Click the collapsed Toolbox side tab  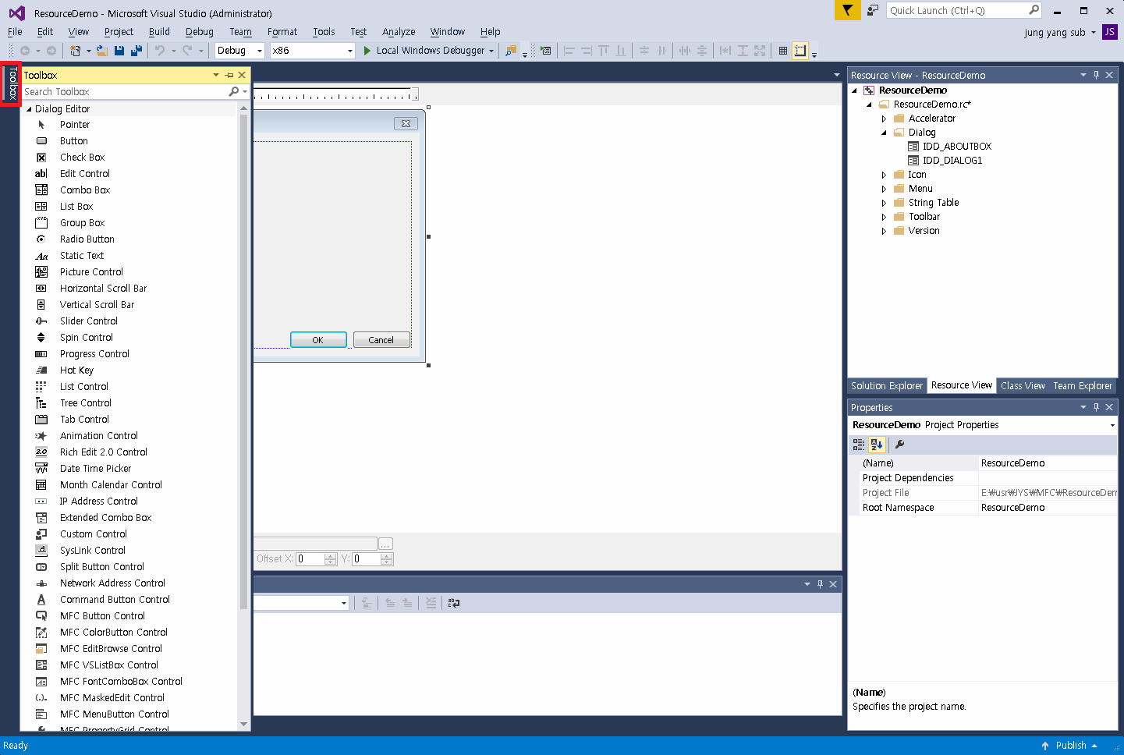pyautogui.click(x=12, y=84)
